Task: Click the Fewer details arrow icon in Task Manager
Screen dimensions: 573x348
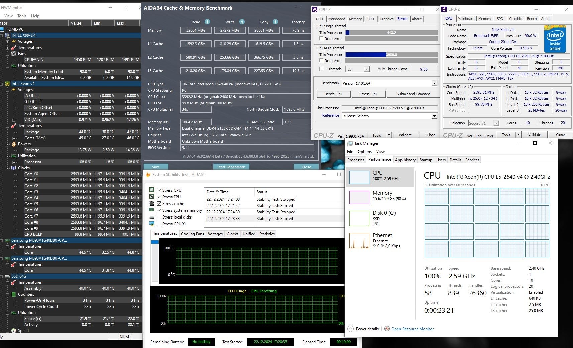Action: click(x=350, y=329)
